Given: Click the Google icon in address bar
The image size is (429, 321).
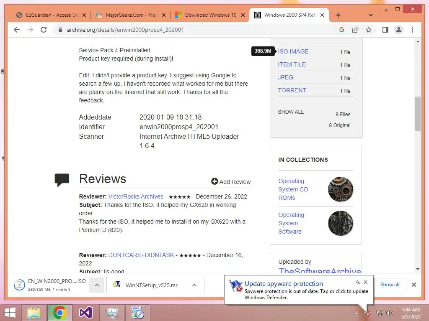Looking at the screenshot, I should point(342,30).
